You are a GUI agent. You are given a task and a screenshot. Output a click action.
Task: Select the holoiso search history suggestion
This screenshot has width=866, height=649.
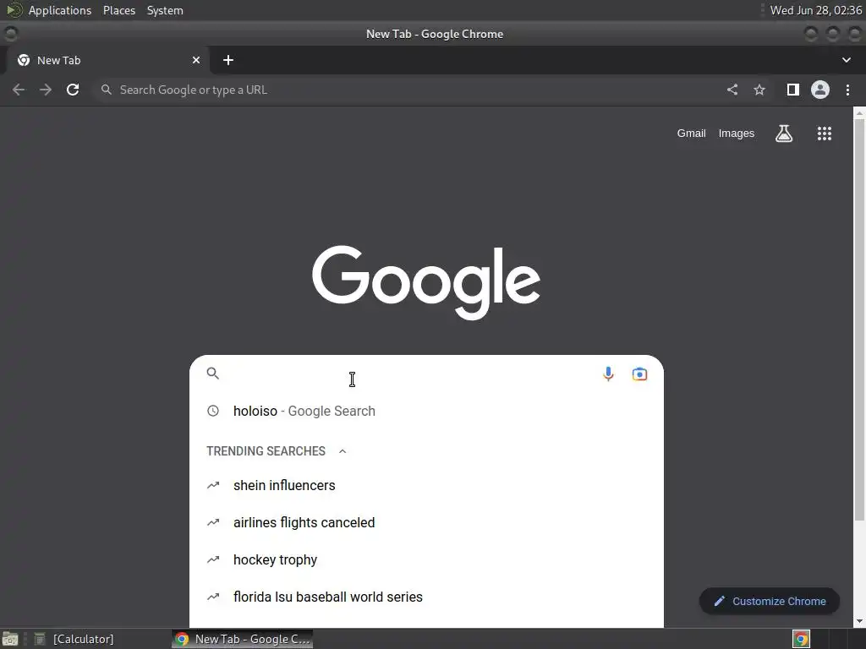(x=426, y=411)
